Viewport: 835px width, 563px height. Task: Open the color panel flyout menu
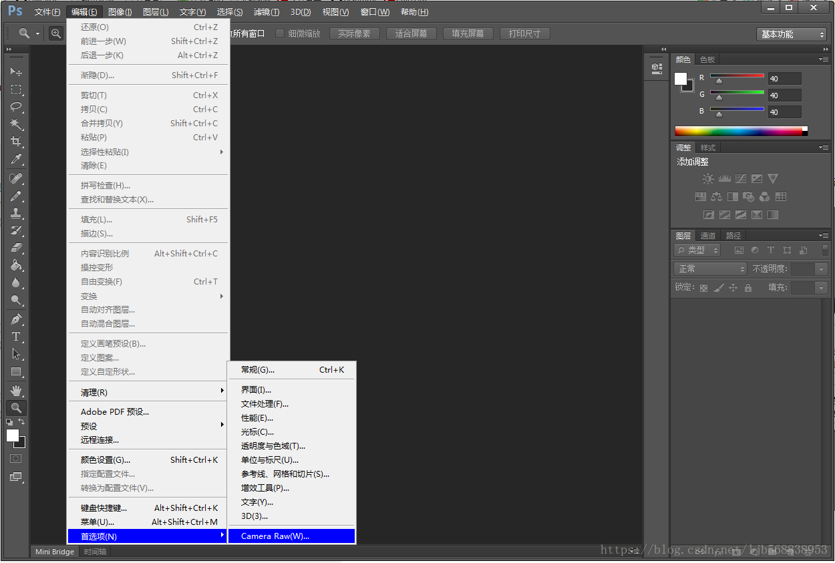tap(824, 59)
